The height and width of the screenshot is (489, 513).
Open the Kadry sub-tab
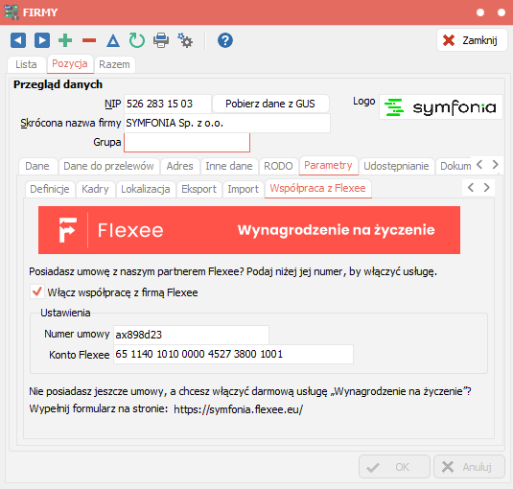point(95,189)
